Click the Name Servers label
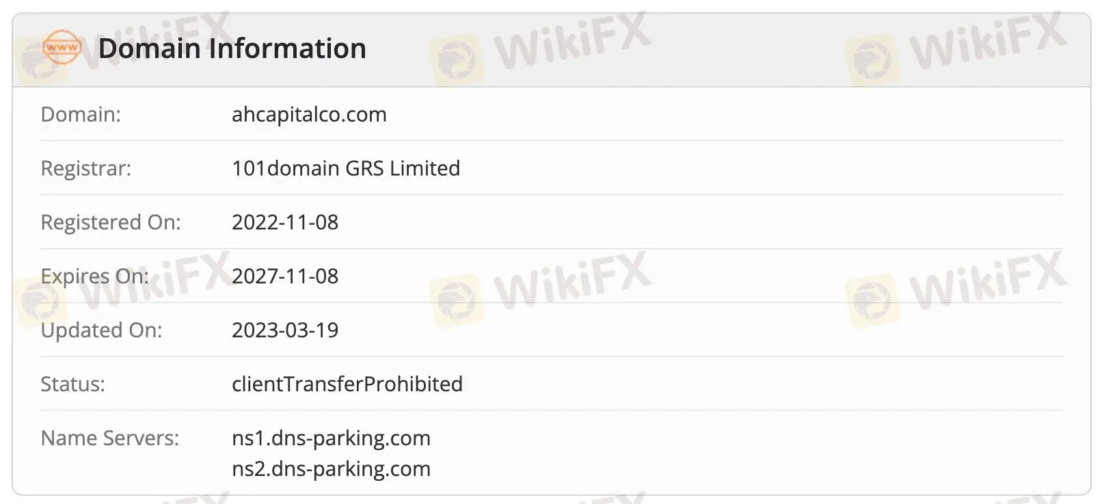This screenshot has width=1106, height=504. click(x=109, y=438)
